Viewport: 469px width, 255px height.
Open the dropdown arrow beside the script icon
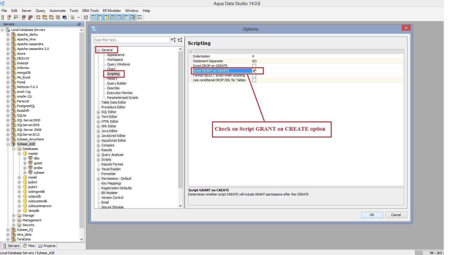[x=79, y=18]
